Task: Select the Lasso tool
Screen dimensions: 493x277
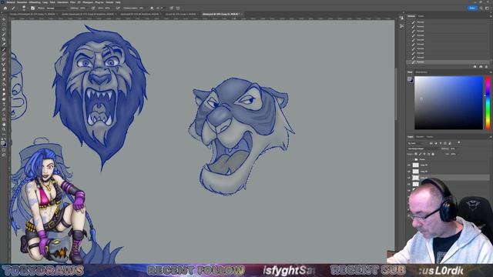Action: pos(4,29)
